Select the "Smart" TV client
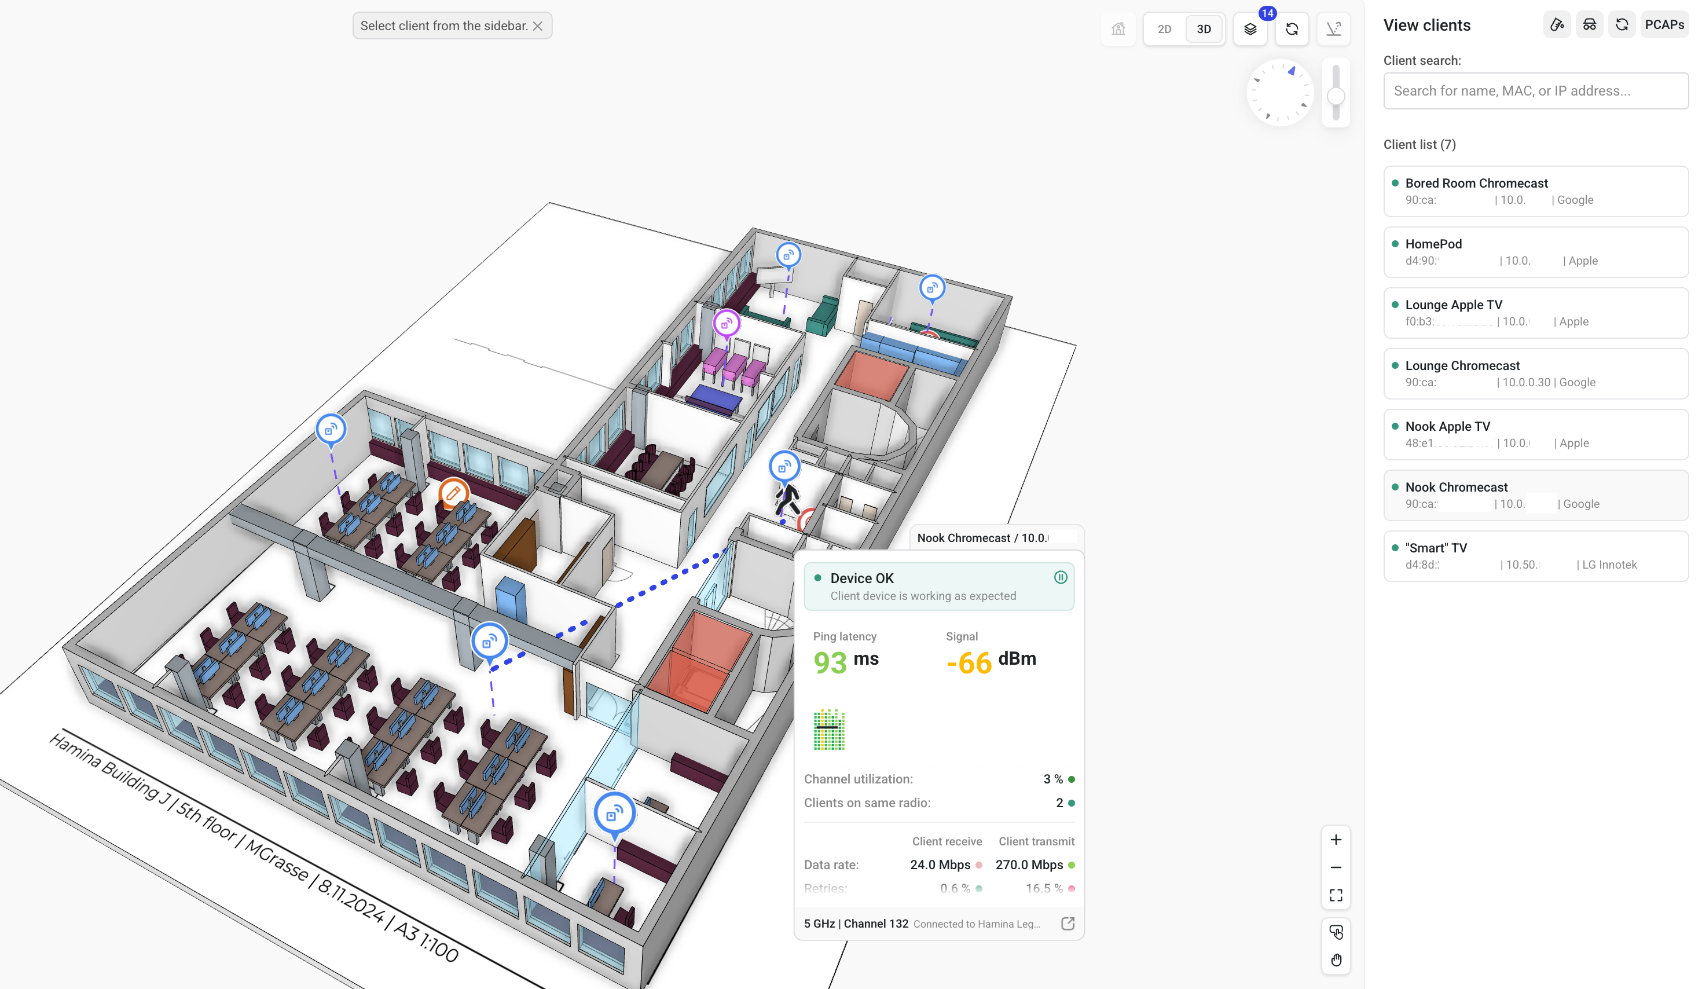This screenshot has width=1702, height=989. click(x=1536, y=556)
